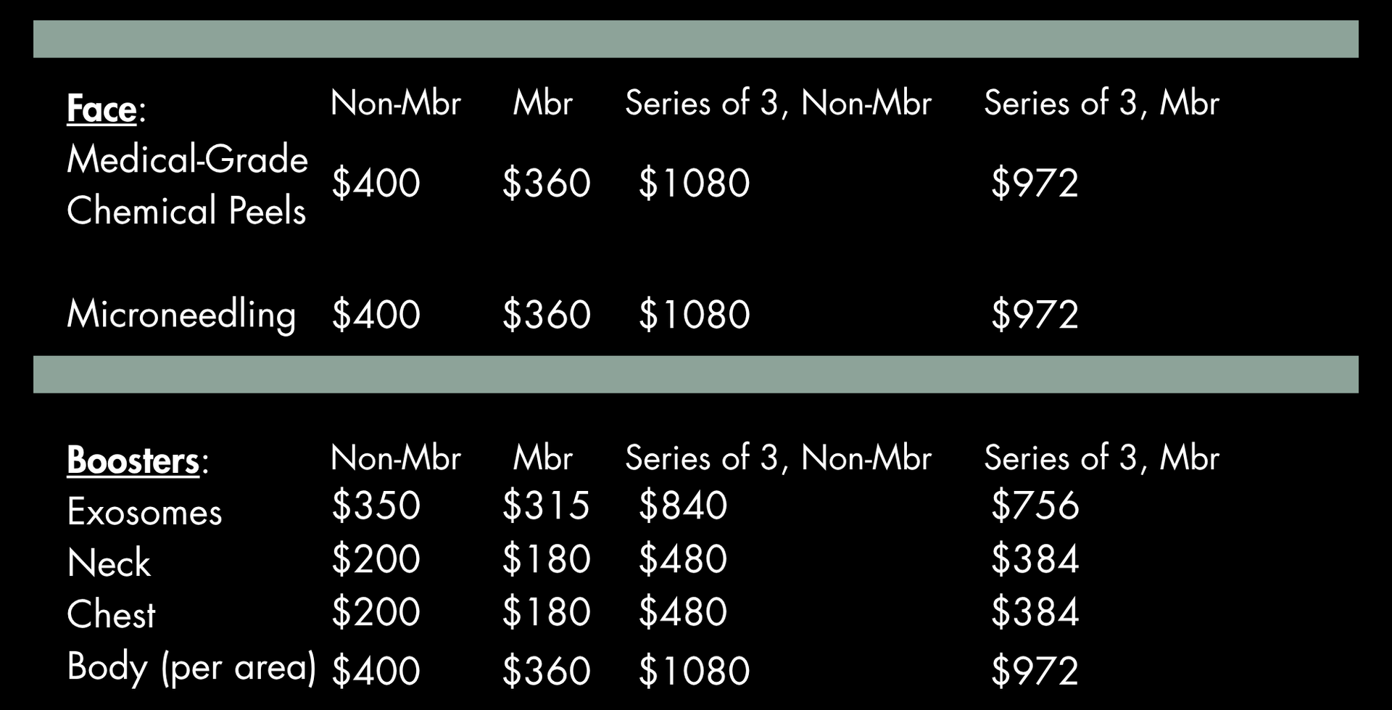Click the $756 Exosomes member series price
This screenshot has height=710, width=1392.
point(1035,505)
